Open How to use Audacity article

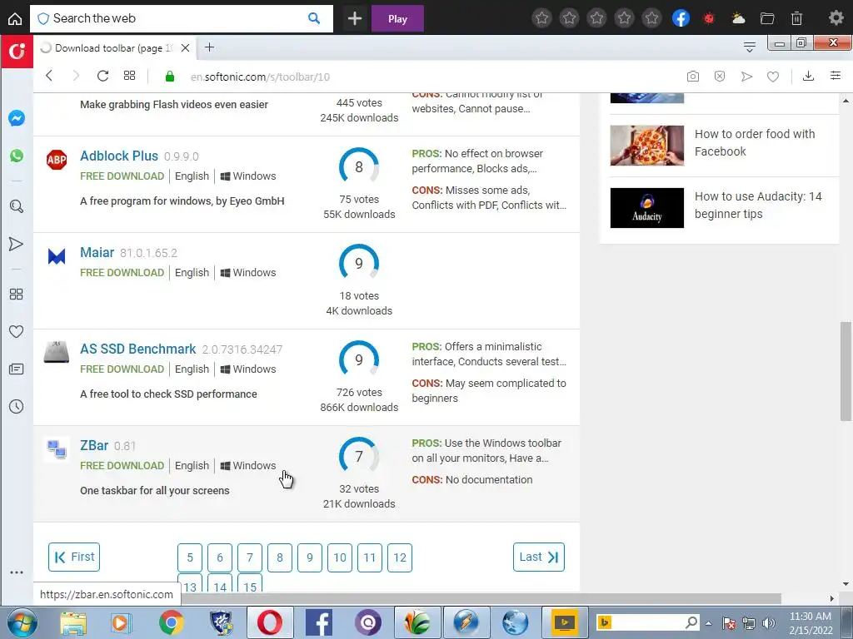pos(758,205)
